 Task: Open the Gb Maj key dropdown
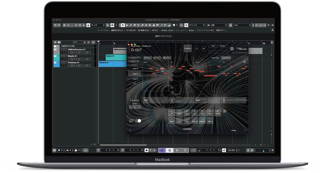coord(223,46)
